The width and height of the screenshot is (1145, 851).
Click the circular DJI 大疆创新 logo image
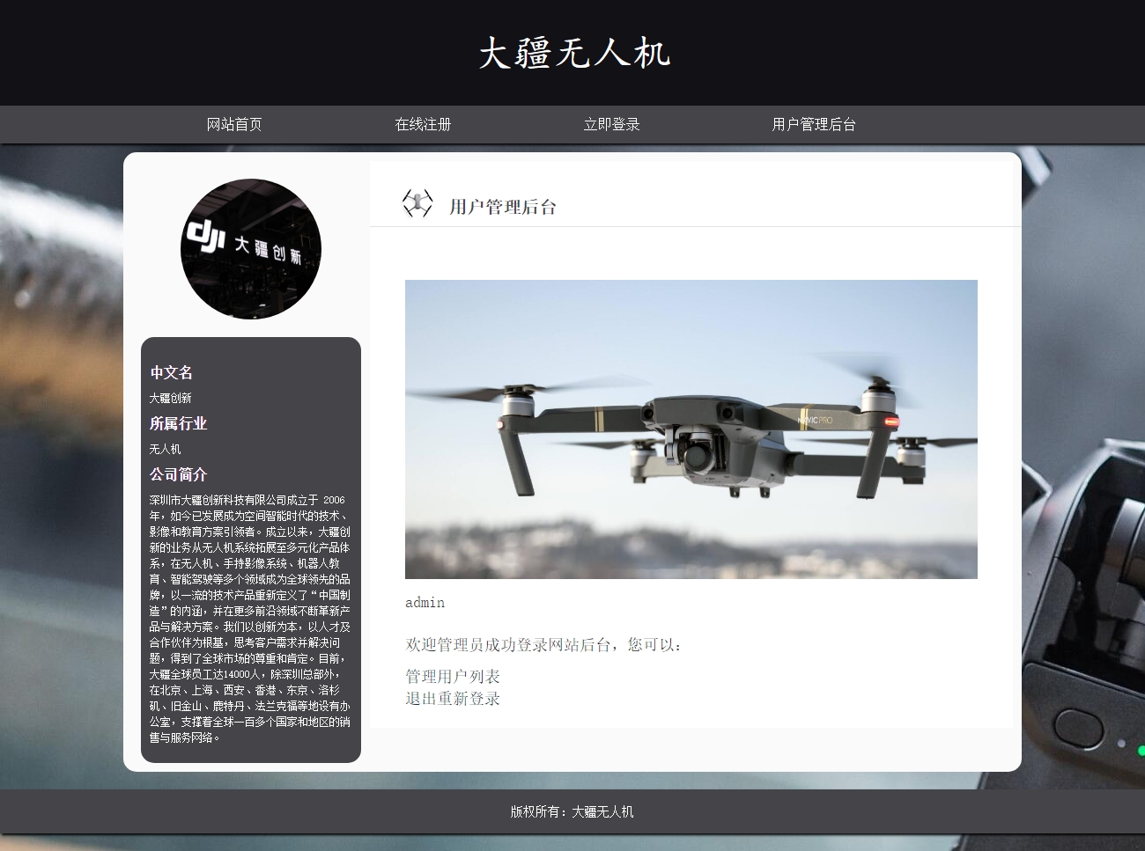pyautogui.click(x=251, y=249)
